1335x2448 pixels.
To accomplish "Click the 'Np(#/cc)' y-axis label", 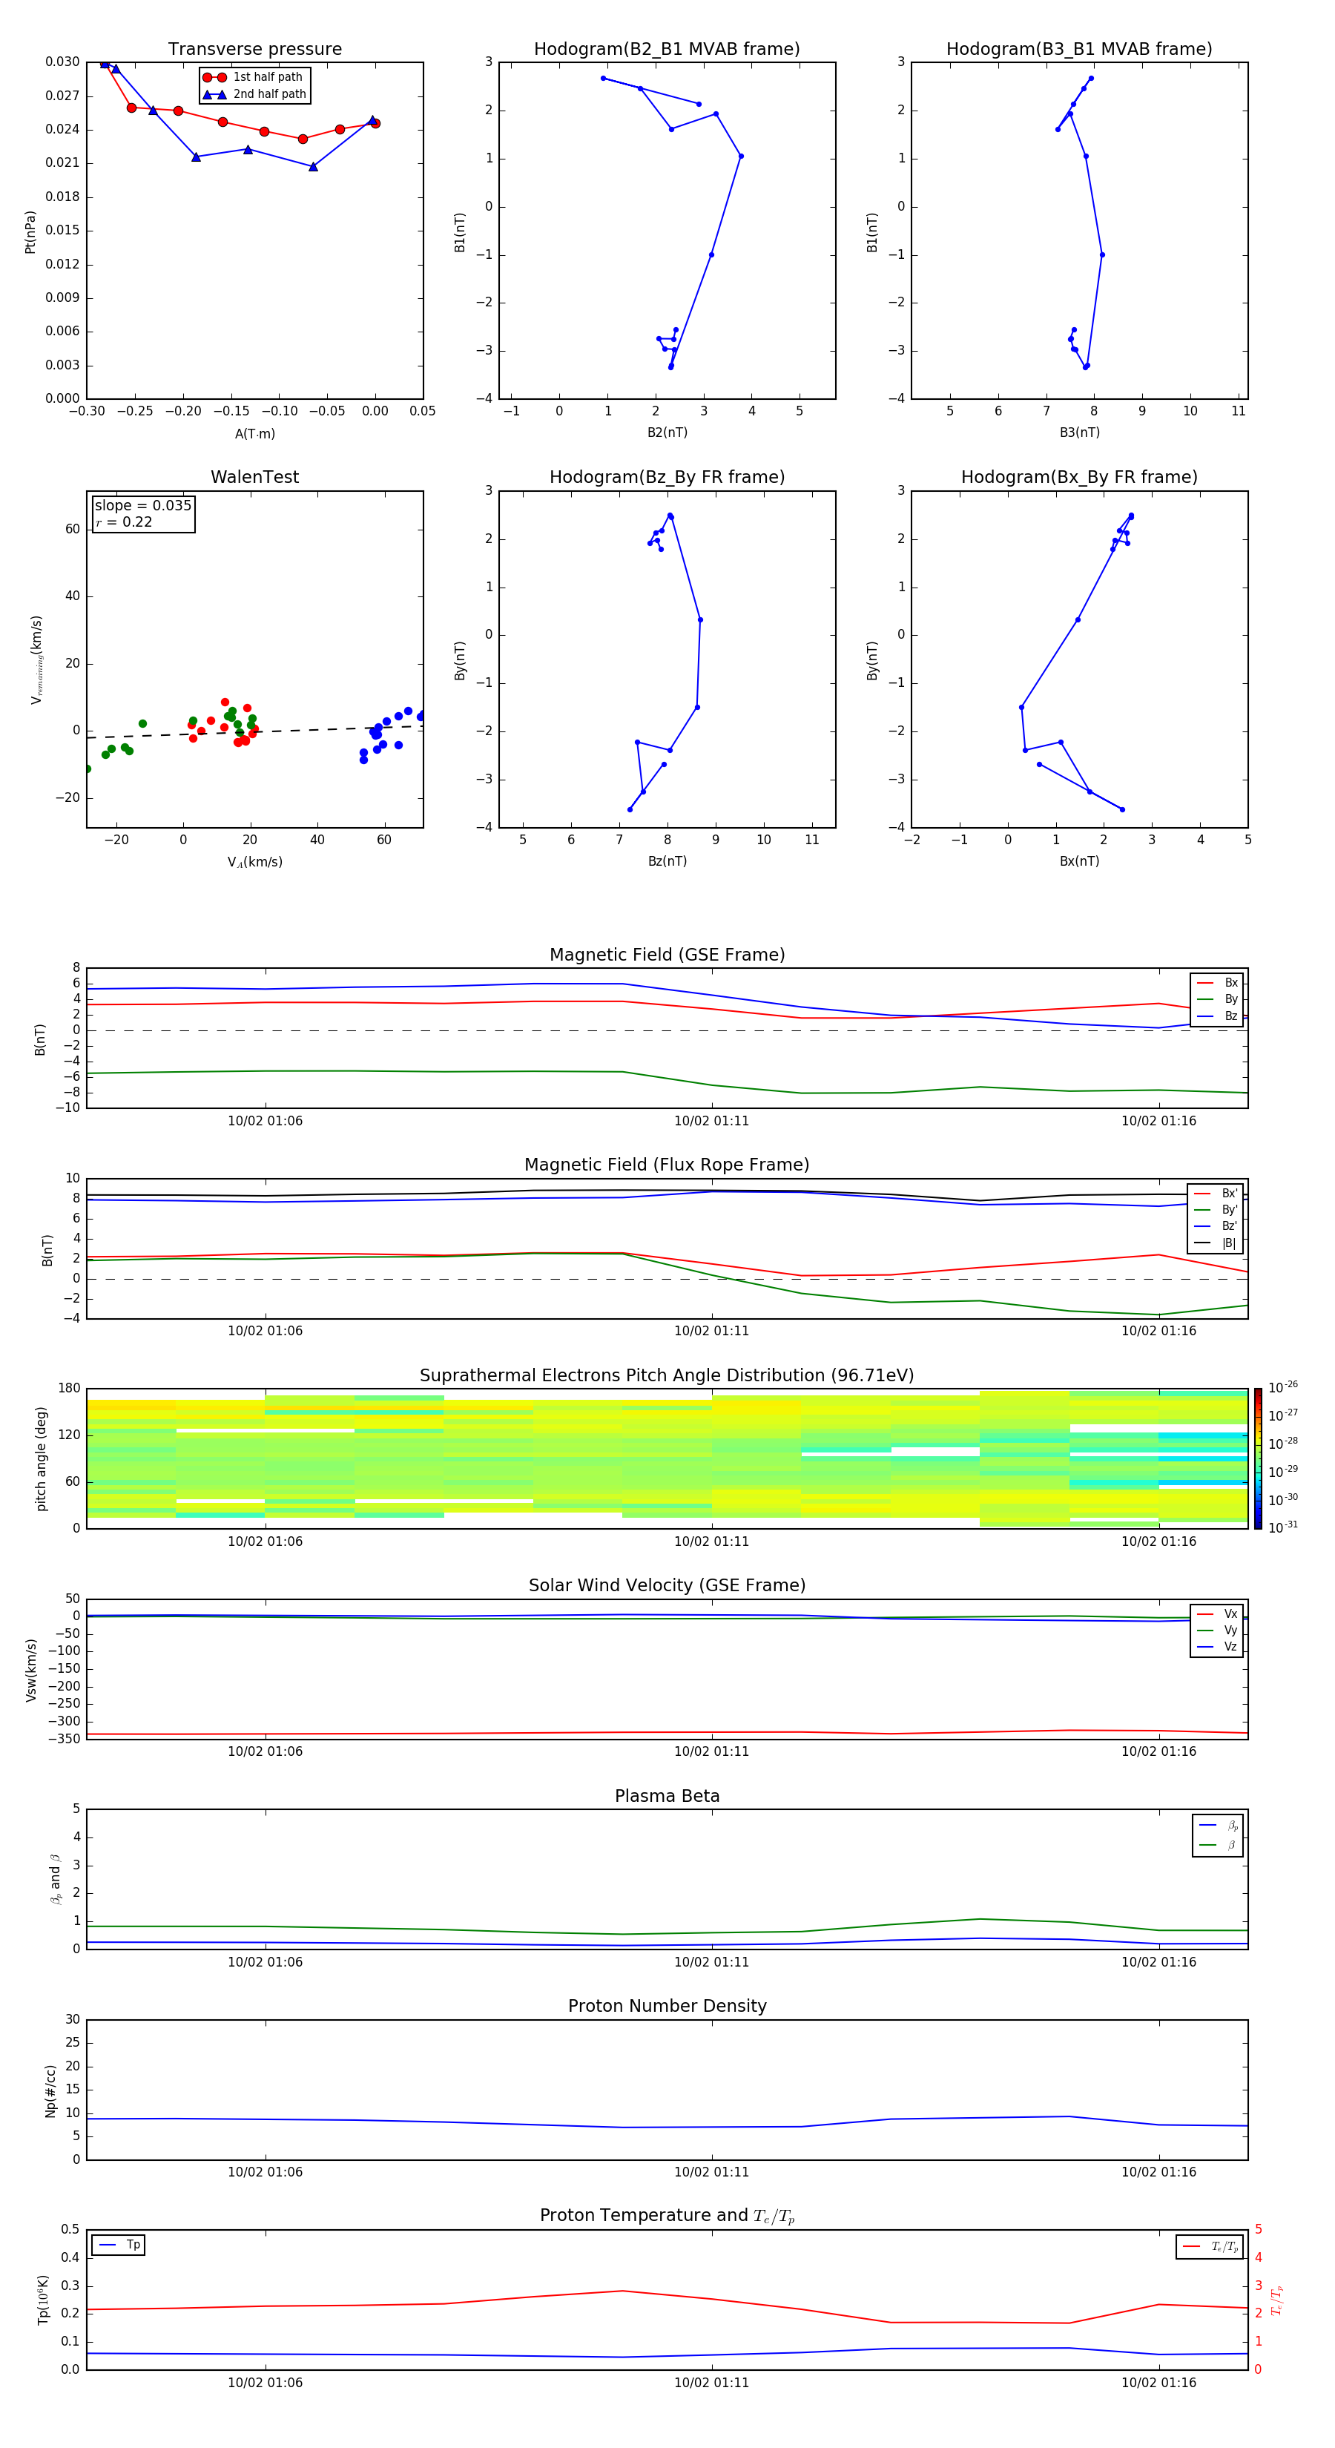I will 51,2090.
